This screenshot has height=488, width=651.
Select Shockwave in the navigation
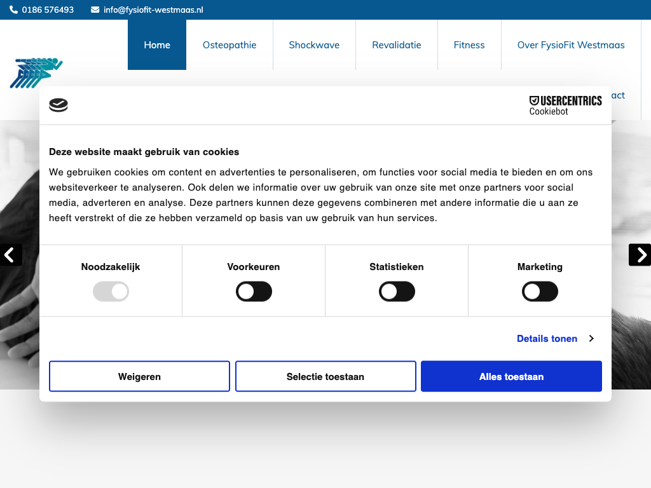click(x=314, y=45)
